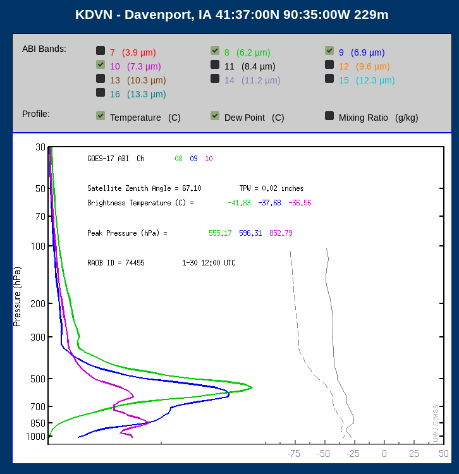The width and height of the screenshot is (459, 474).
Task: Check ABI band 16 (13.3 µm)
Action: (x=101, y=92)
